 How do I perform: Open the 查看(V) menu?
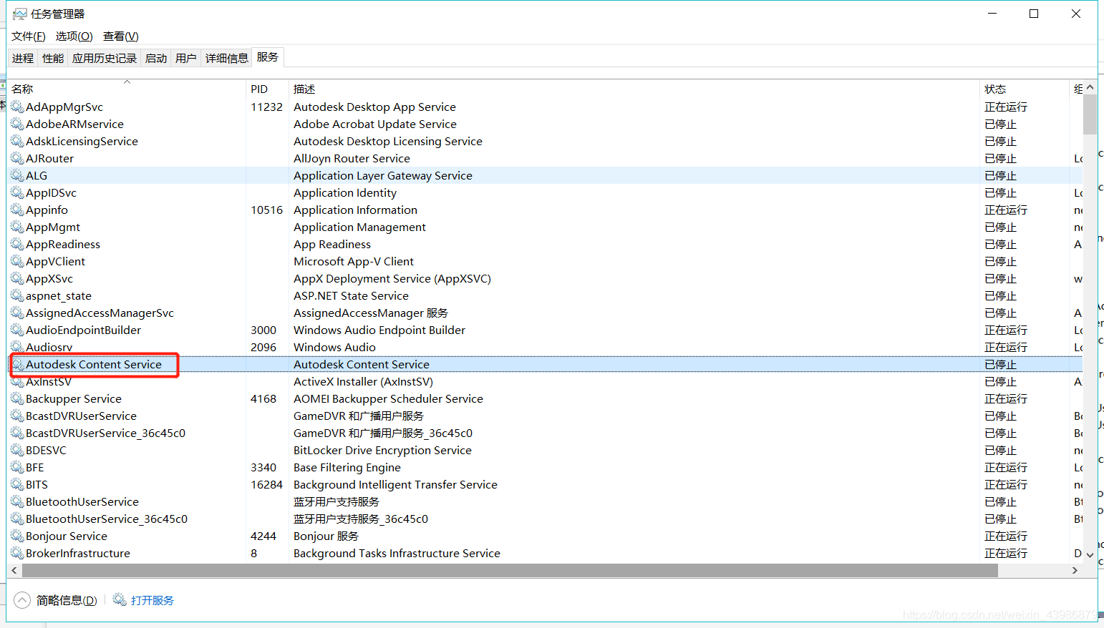coord(121,36)
